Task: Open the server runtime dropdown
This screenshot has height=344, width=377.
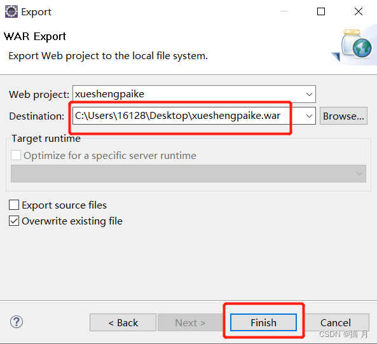Action: (188, 174)
